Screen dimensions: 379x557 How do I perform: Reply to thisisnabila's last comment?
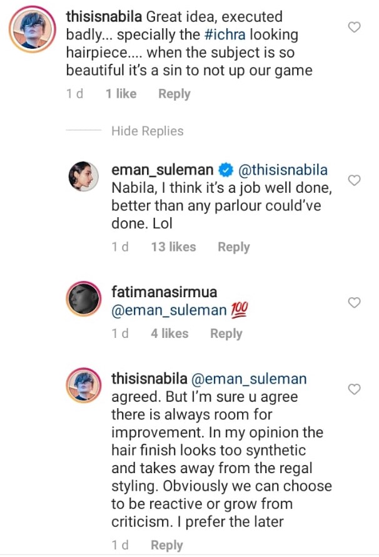(166, 545)
